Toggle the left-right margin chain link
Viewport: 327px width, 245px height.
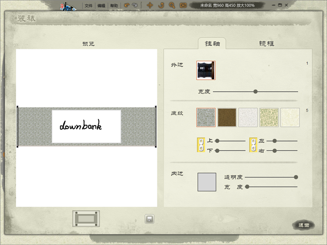253,146
